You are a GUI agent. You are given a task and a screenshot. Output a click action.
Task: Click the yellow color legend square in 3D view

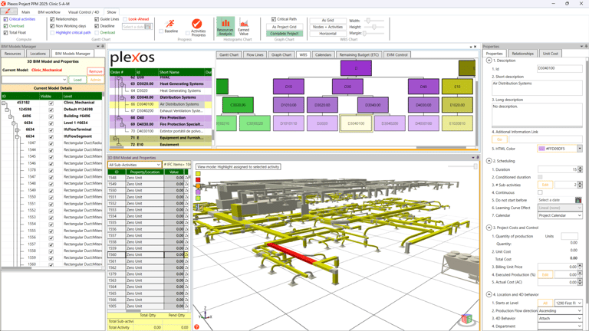pos(198,174)
